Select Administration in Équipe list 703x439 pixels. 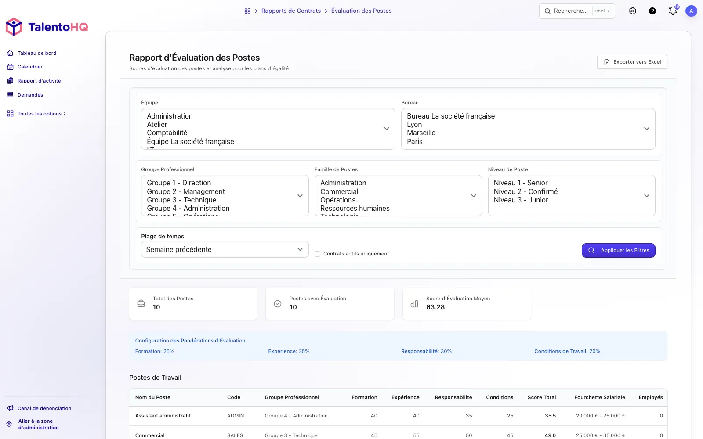coord(170,116)
